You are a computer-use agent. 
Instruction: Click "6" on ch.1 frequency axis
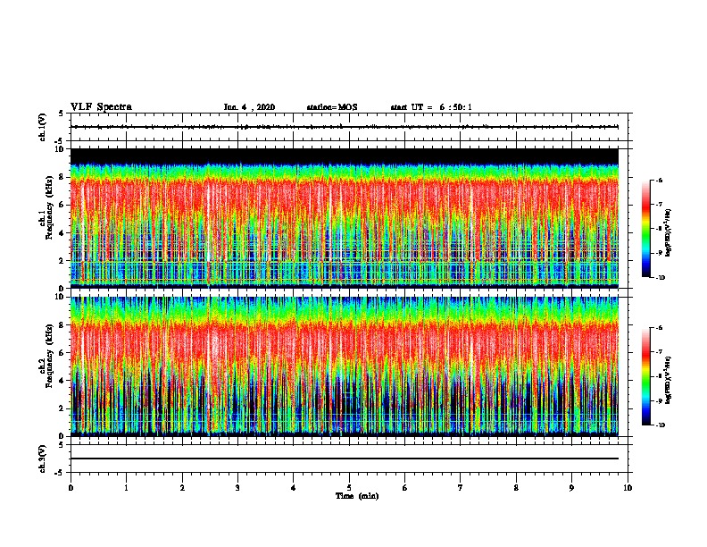click(62, 205)
